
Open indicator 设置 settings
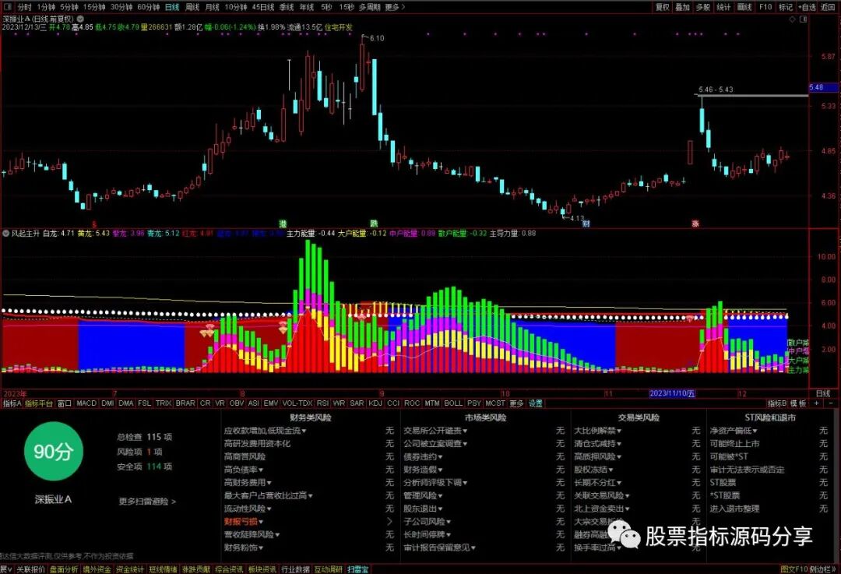coord(536,403)
